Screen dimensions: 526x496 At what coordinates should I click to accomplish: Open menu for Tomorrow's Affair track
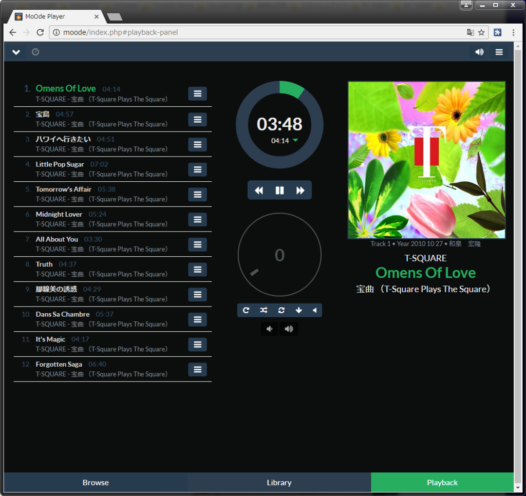point(197,195)
